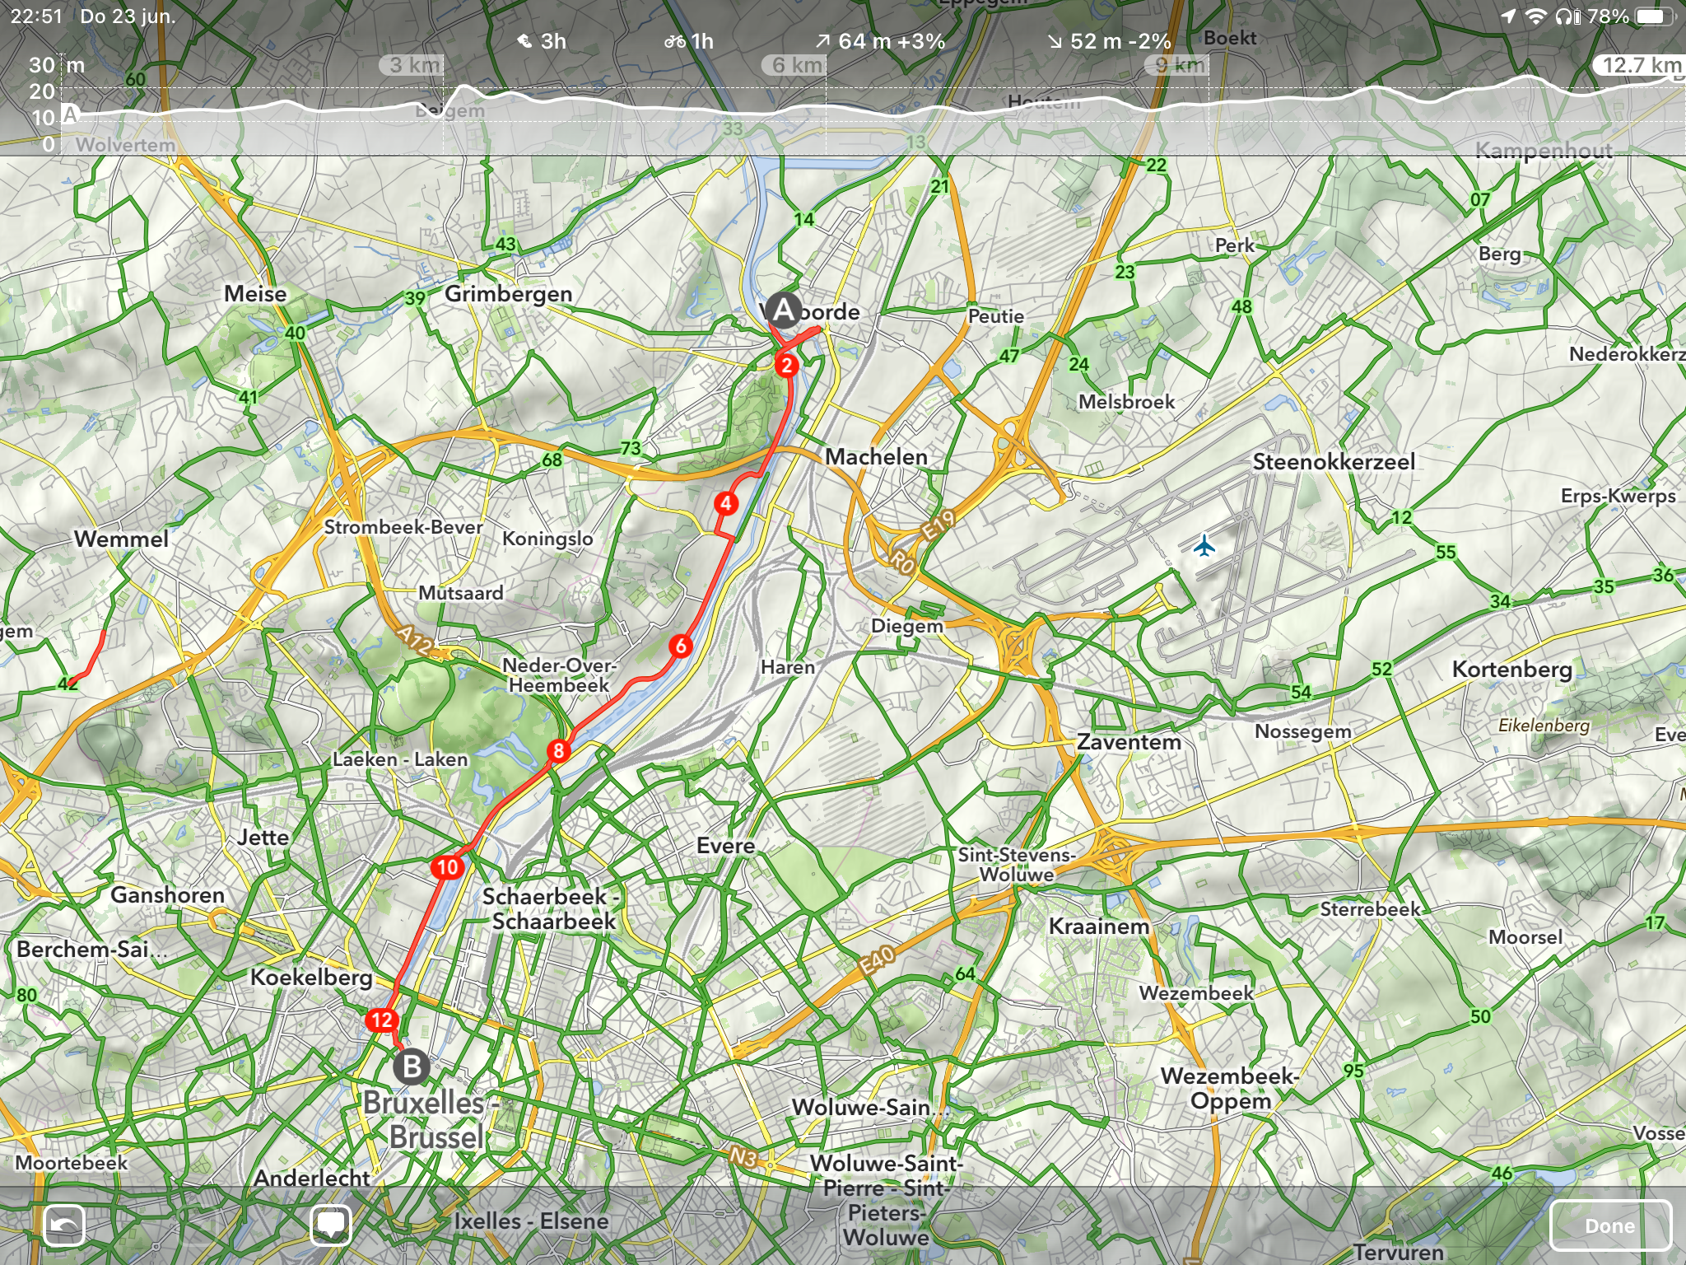Viewport: 1686px width, 1265px height.
Task: Select route start marker A
Action: [x=784, y=310]
